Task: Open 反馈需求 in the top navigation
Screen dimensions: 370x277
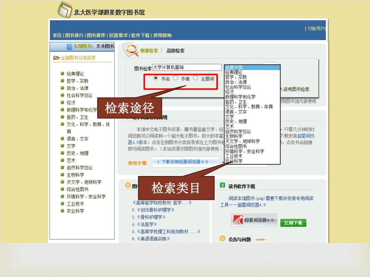Action: pyautogui.click(x=118, y=35)
